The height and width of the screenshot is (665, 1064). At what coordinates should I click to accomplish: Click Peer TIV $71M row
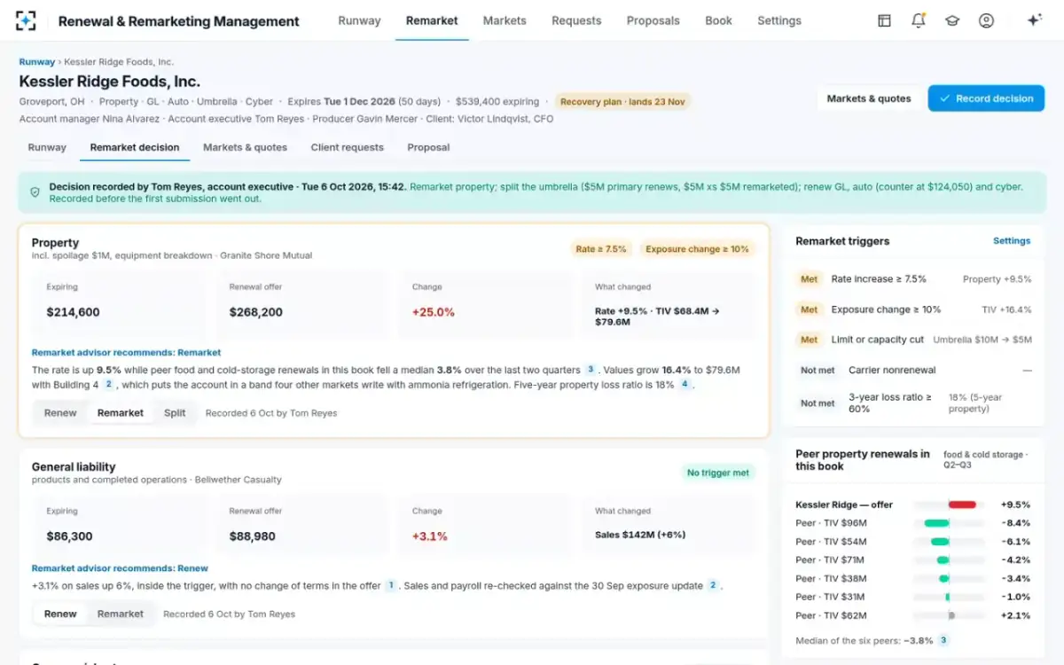(x=914, y=560)
